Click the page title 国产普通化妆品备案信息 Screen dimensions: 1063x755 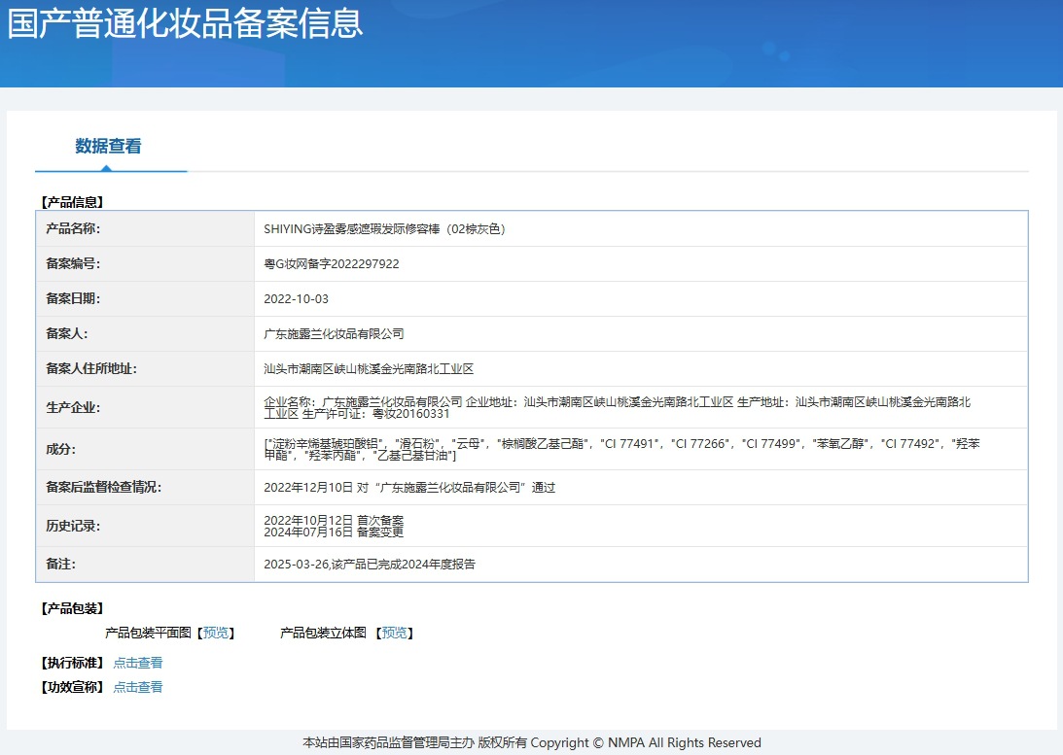(185, 22)
